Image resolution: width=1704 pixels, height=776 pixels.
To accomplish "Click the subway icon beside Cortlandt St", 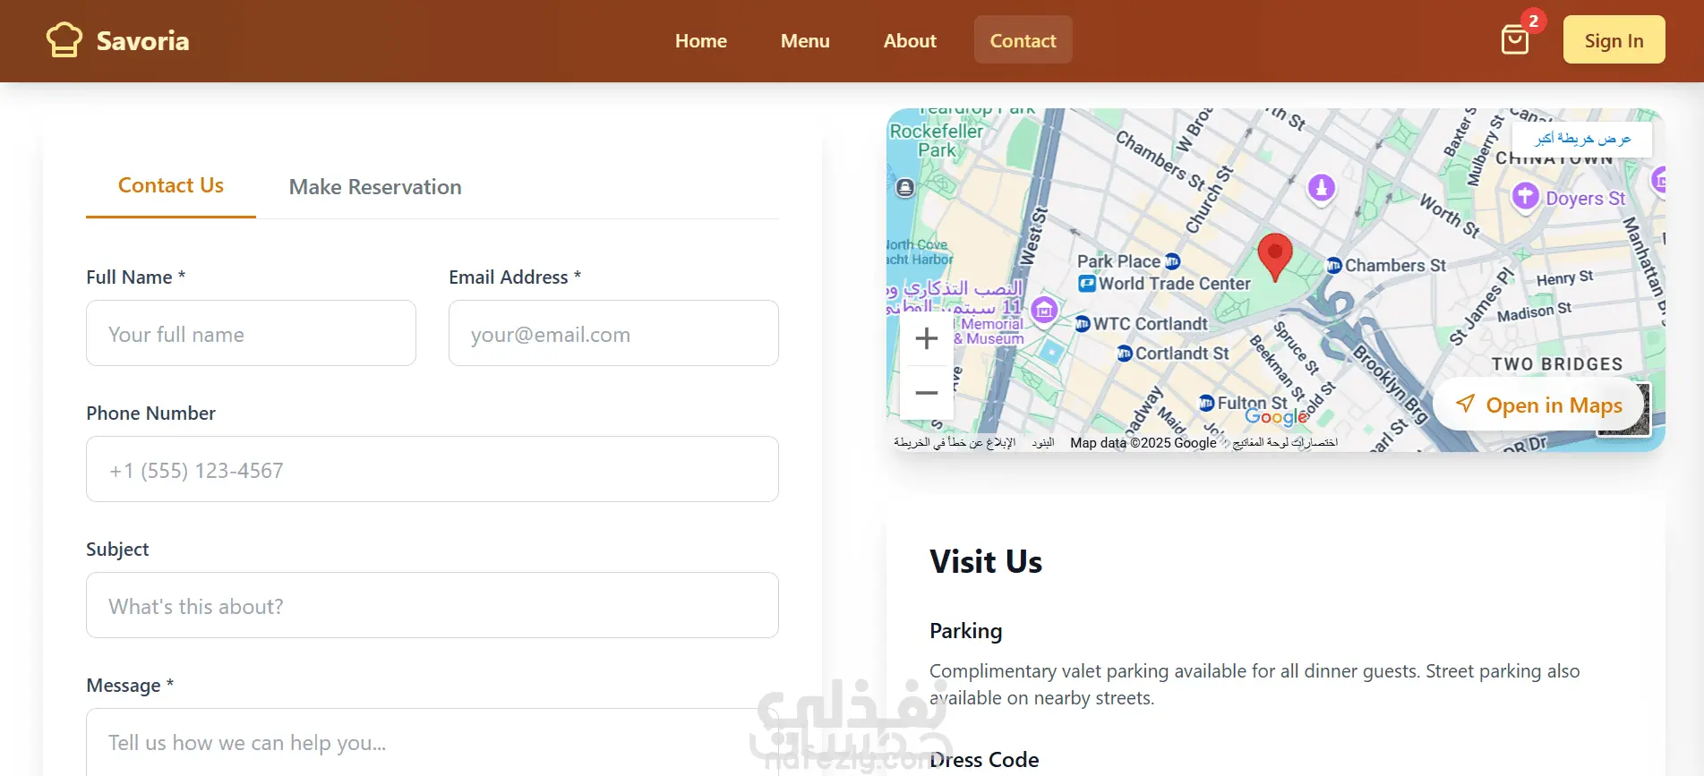I will pyautogui.click(x=1126, y=354).
